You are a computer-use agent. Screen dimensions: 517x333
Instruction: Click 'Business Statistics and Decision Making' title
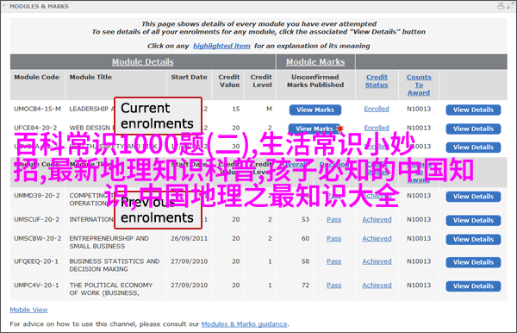(115, 265)
